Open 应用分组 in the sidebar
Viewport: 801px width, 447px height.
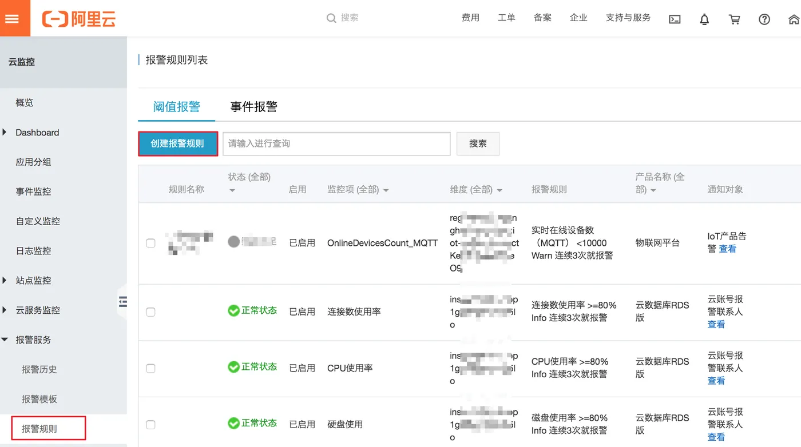(33, 162)
